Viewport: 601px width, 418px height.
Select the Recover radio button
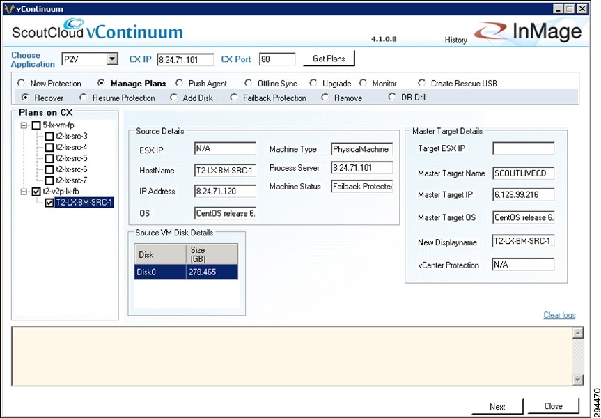pos(25,98)
